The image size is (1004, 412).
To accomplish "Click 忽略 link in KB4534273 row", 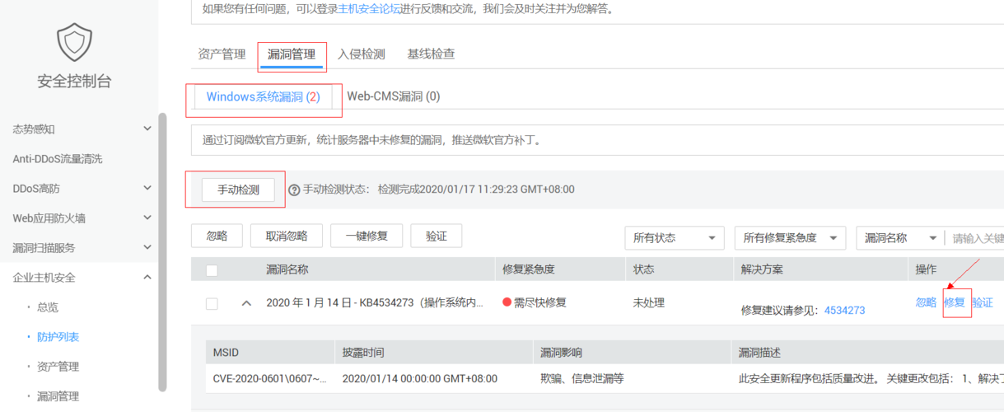I will point(927,302).
